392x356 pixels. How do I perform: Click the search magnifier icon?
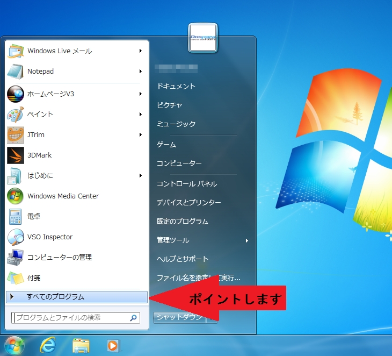134,318
